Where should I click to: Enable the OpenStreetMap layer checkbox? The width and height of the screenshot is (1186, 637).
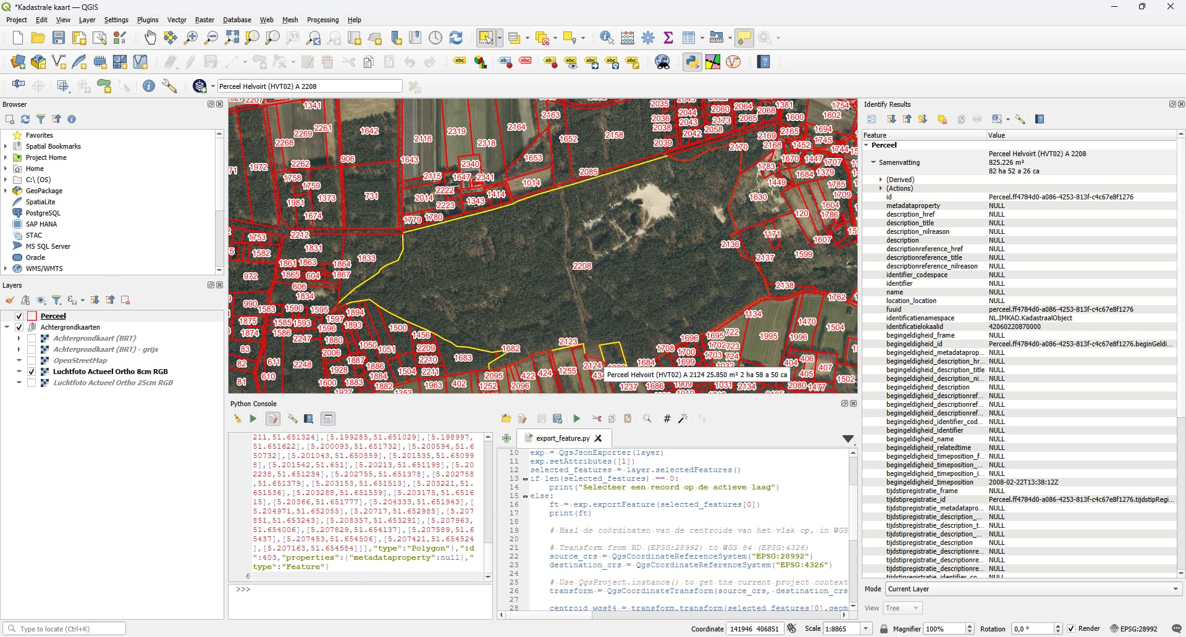click(x=32, y=360)
